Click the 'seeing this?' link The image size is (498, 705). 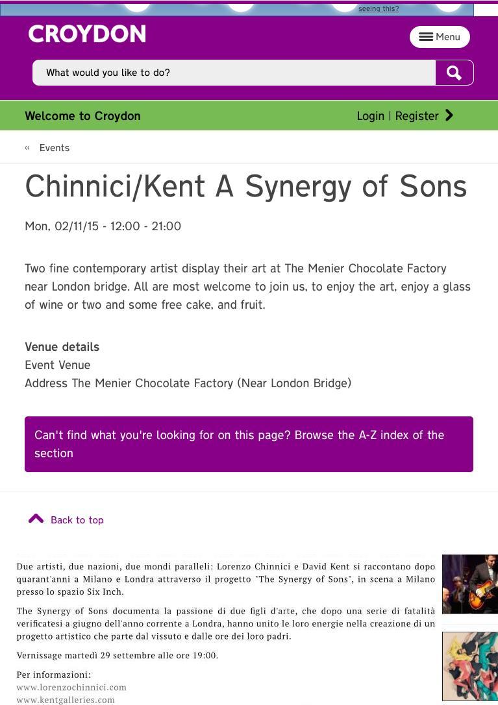(x=379, y=8)
